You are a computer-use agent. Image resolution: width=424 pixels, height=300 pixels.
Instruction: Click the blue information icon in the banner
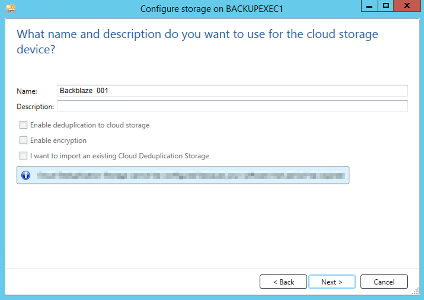click(26, 175)
